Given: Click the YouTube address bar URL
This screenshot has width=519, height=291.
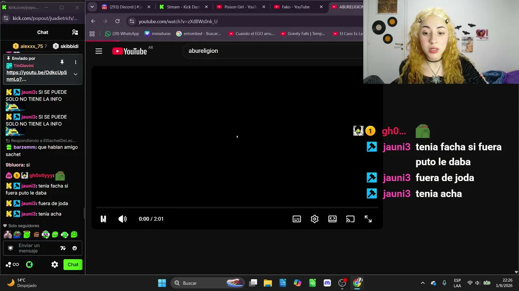Looking at the screenshot, I should tap(178, 21).
